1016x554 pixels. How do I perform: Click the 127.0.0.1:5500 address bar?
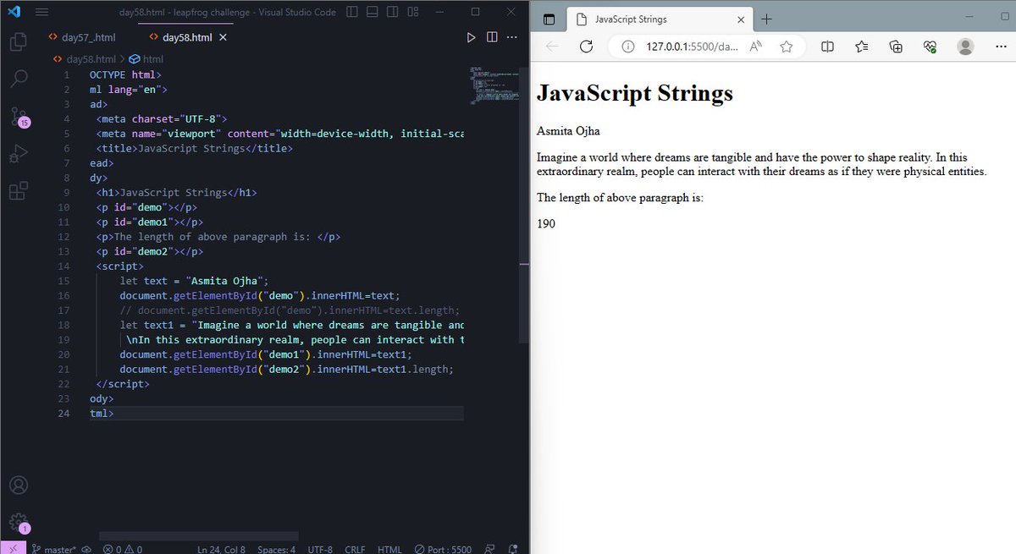691,47
